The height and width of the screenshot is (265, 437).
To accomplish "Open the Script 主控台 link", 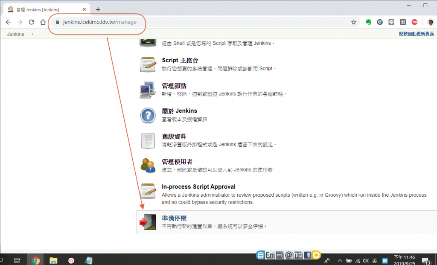I will pyautogui.click(x=180, y=60).
